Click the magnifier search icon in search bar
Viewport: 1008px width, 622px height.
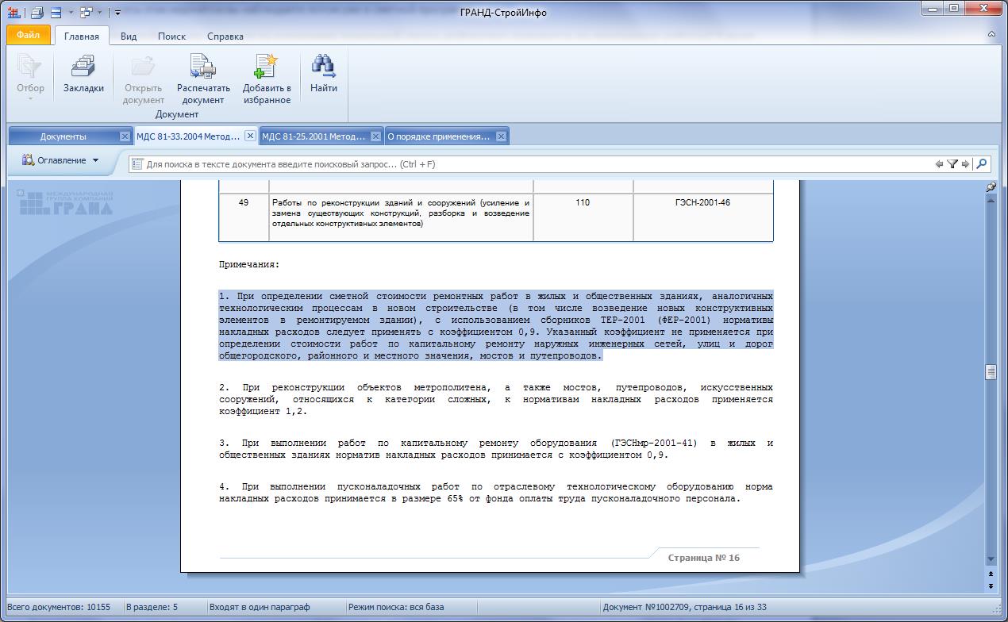pos(982,164)
